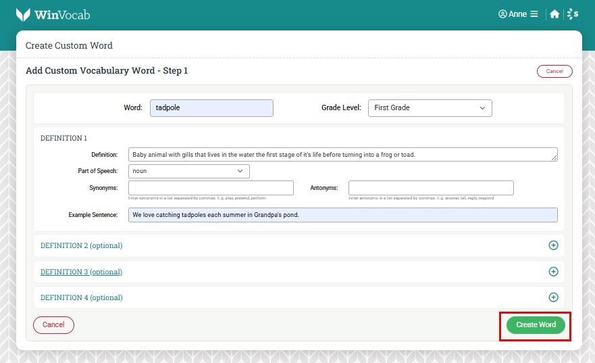This screenshot has width=595, height=363.
Task: Expand Definition 2 with plus icon
Action: [x=553, y=245]
